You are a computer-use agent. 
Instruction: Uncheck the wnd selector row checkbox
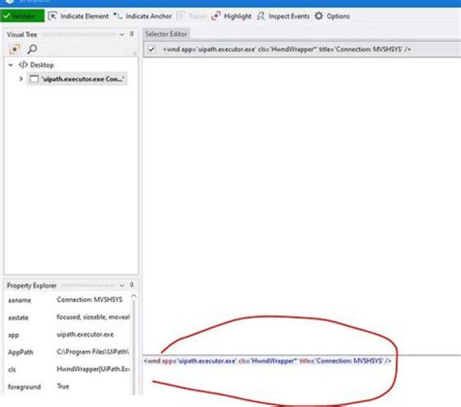tap(151, 49)
